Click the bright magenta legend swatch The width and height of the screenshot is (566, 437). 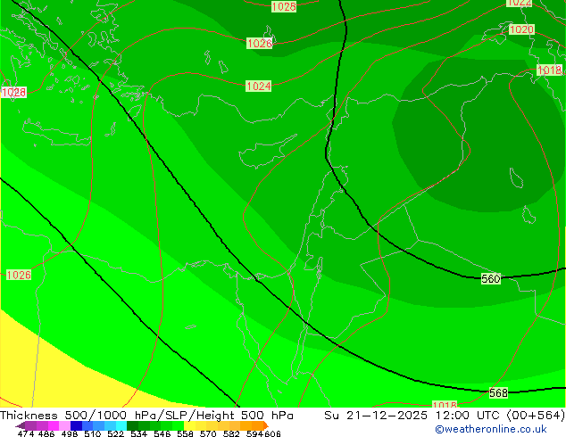pyautogui.click(x=53, y=425)
